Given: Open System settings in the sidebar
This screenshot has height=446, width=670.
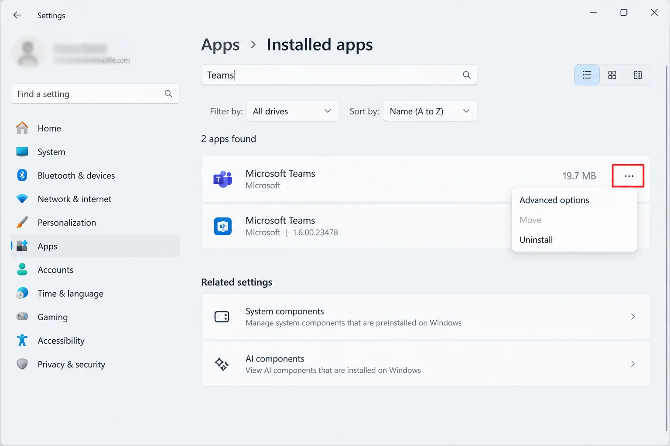Looking at the screenshot, I should point(95,152).
